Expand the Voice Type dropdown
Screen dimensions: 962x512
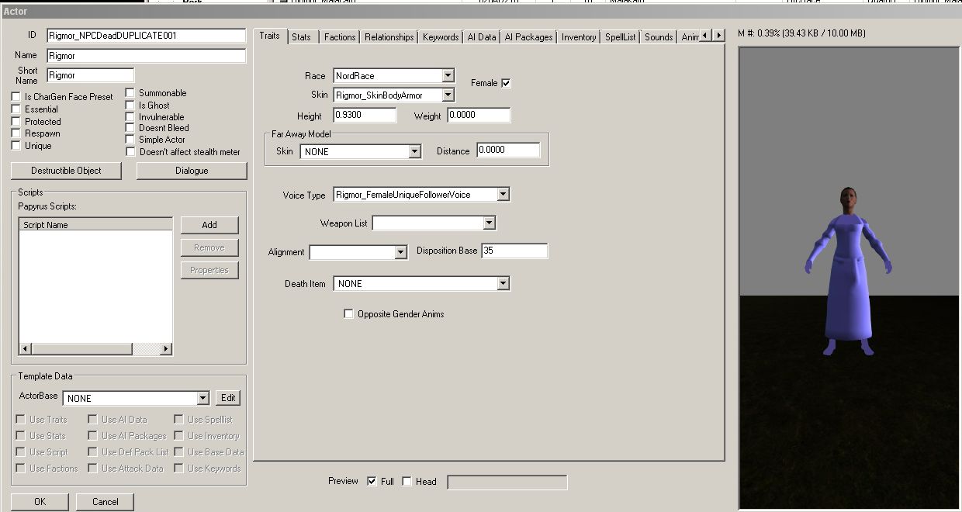pyautogui.click(x=503, y=195)
